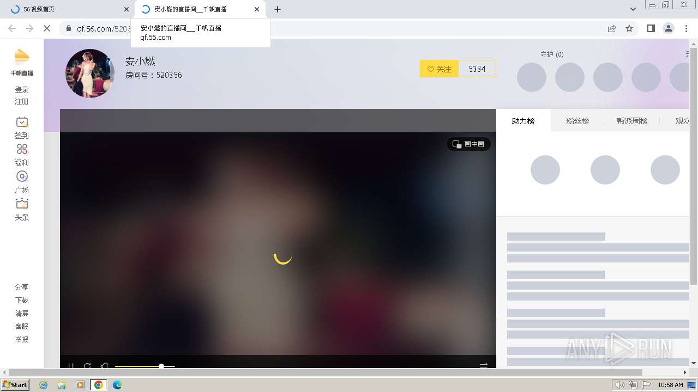This screenshot has width=698, height=392.
Task: Open the 登录 login link
Action: tap(22, 89)
